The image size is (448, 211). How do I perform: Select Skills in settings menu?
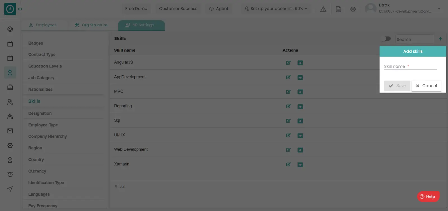pos(34,101)
